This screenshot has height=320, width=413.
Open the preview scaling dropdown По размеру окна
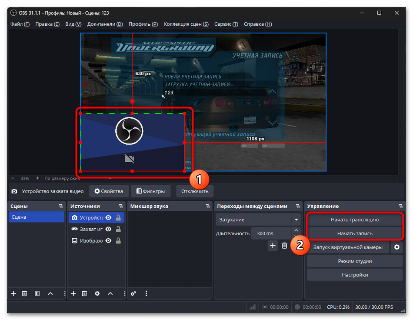click(79, 178)
